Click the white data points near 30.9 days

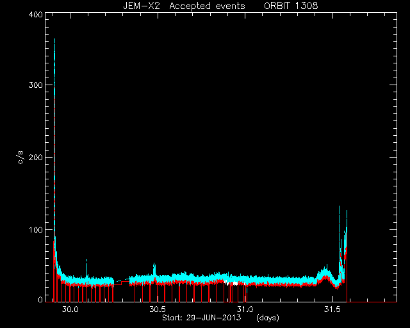[231, 283]
